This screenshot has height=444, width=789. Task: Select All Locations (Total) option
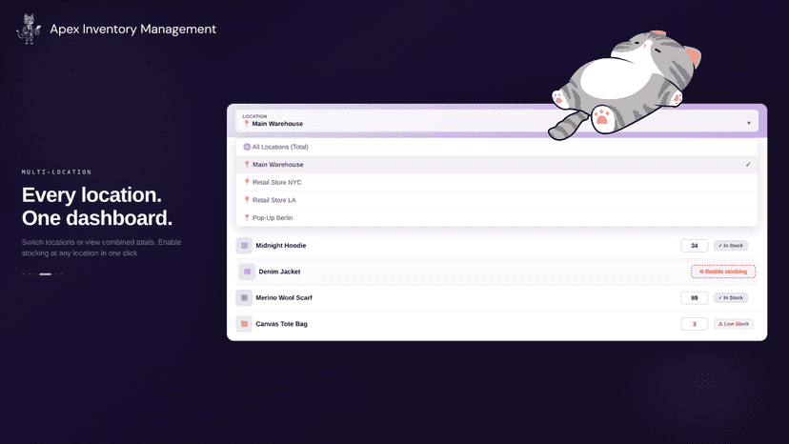[496, 147]
